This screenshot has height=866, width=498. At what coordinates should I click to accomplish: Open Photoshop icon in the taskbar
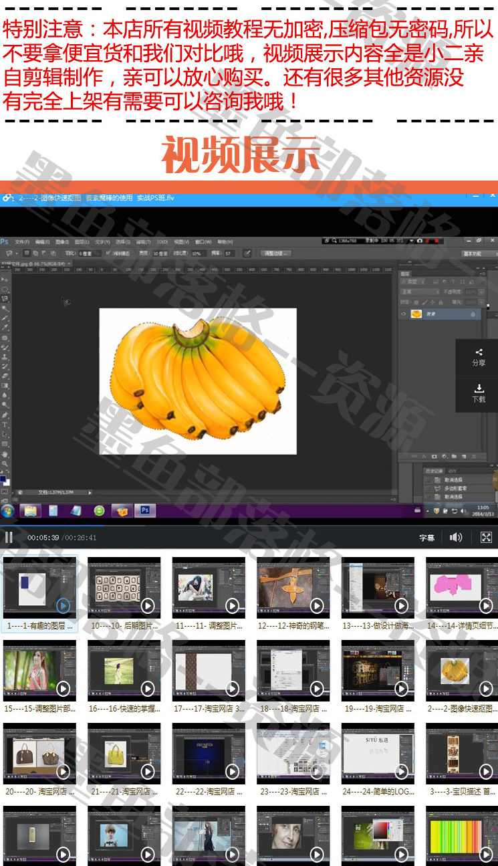(x=144, y=511)
